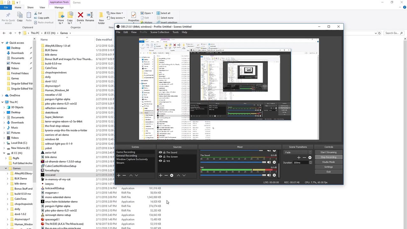
Task: Click Select none in Explorer ribbon
Action: tap(165, 18)
